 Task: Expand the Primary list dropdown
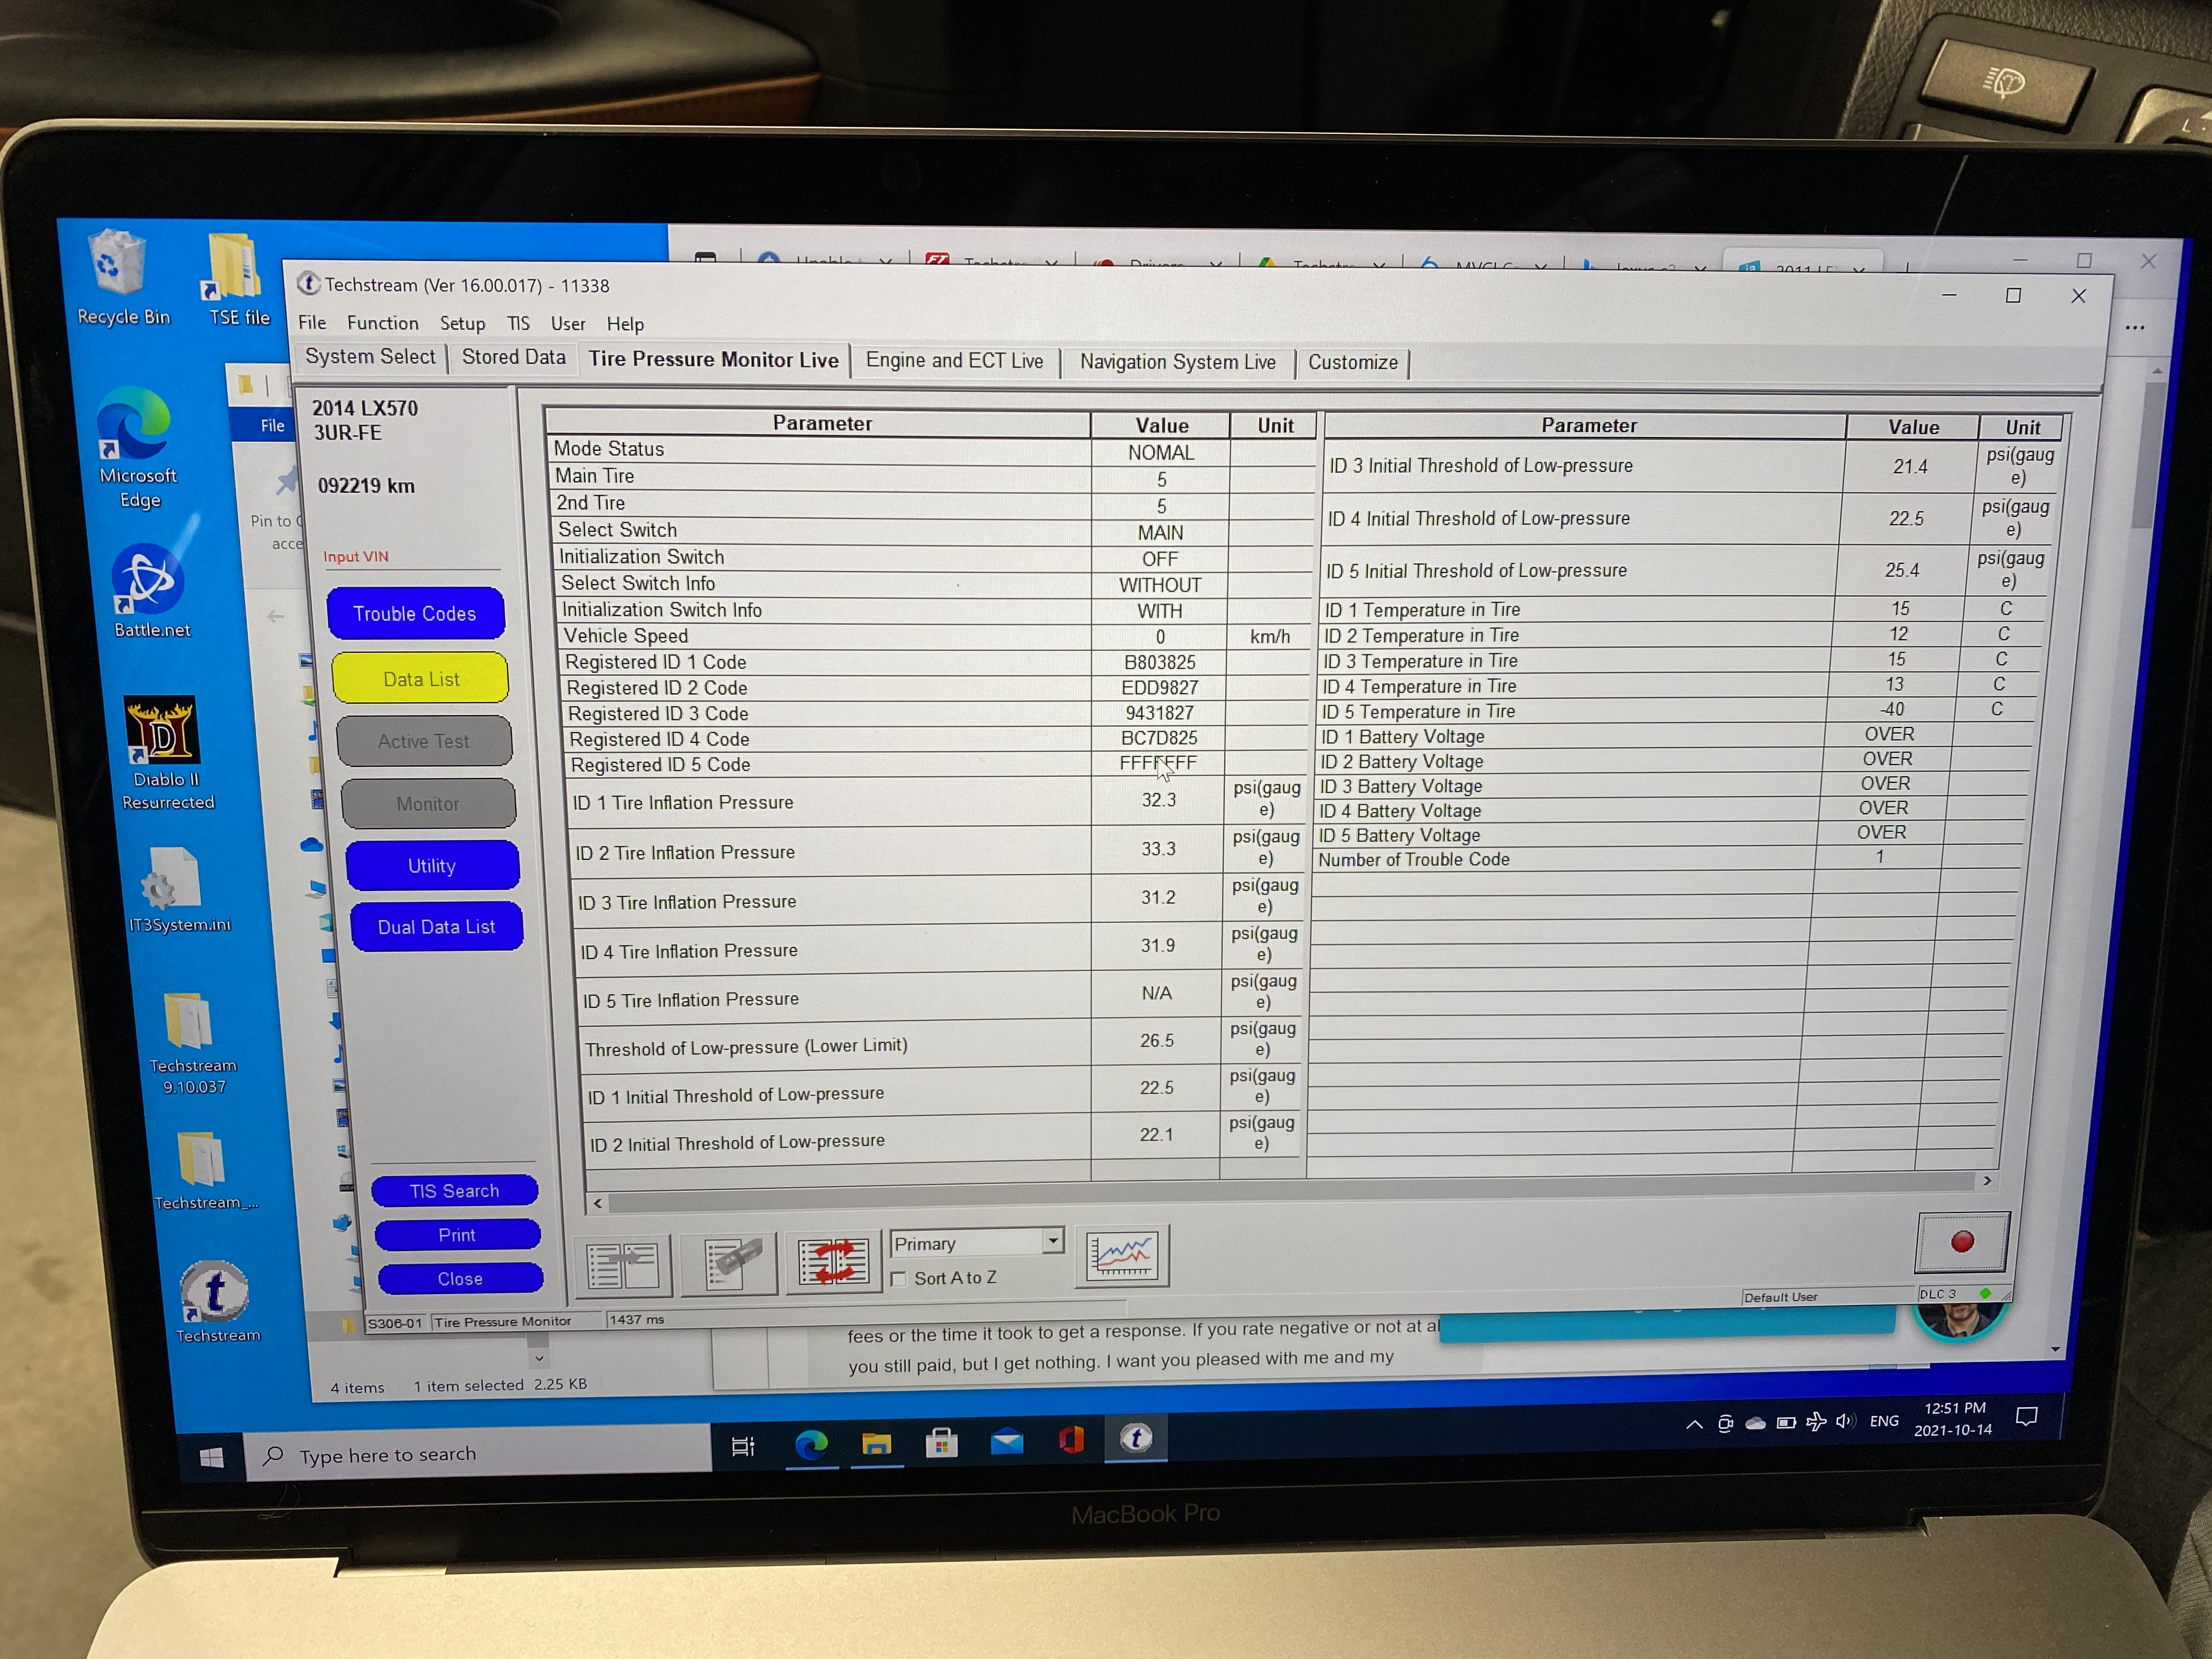pyautogui.click(x=1052, y=1241)
